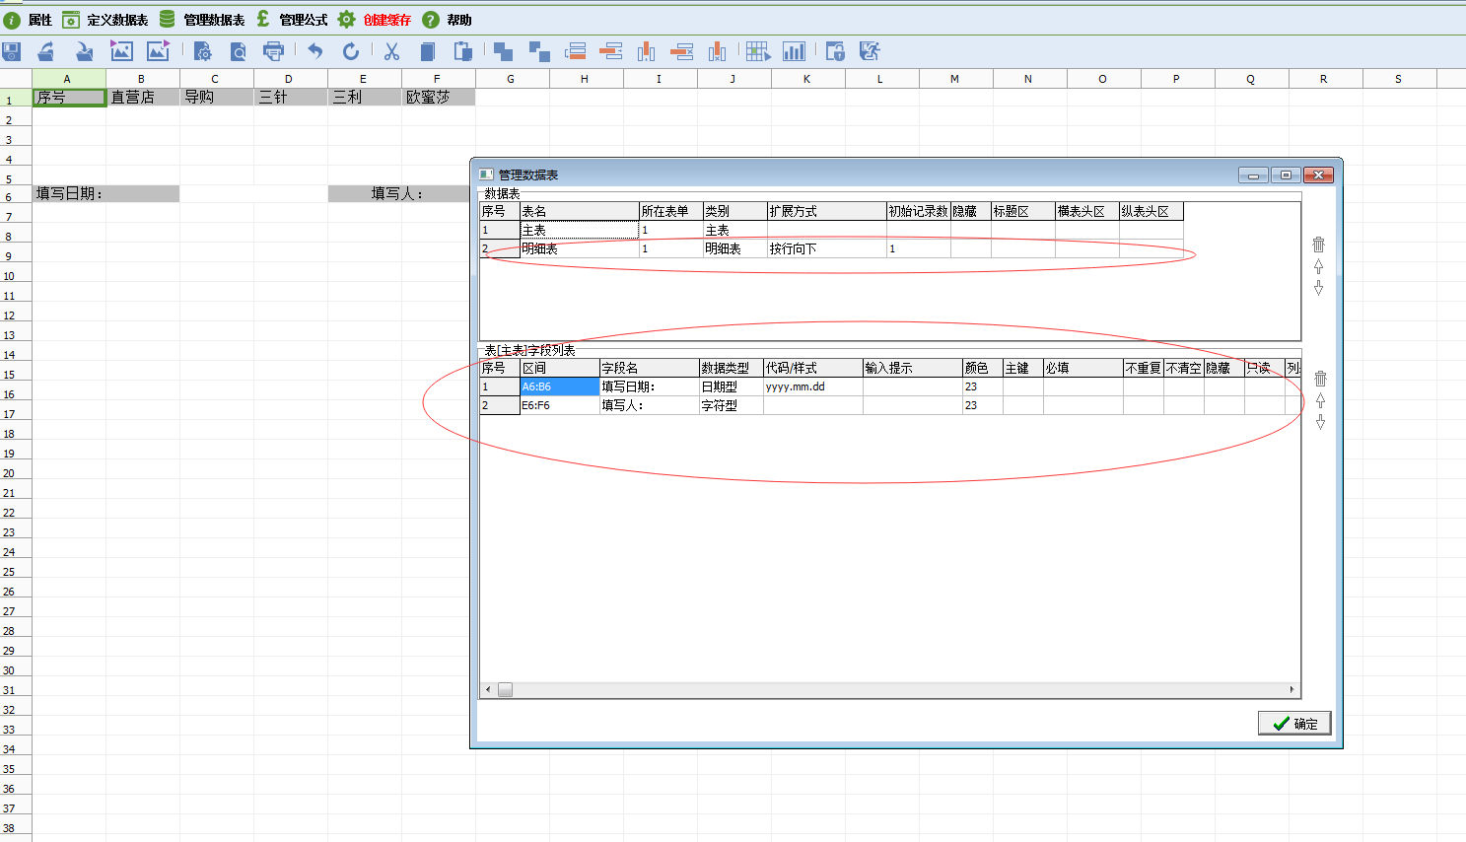Click trash icon beside the 字段列表 grid
1466x842 pixels.
1320,379
